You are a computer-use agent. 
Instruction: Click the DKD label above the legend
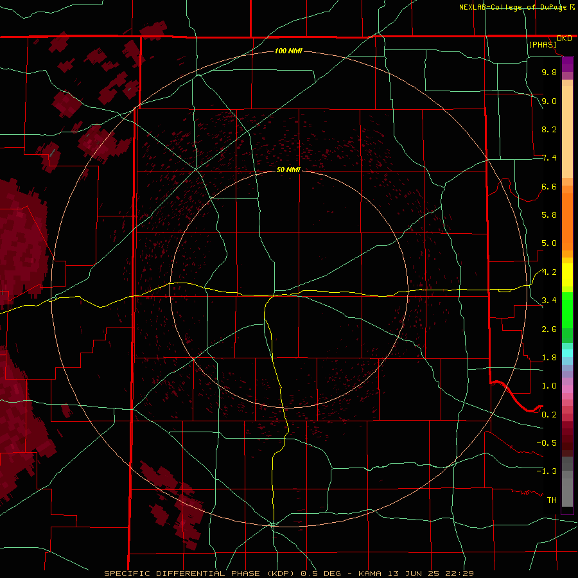tap(565, 39)
